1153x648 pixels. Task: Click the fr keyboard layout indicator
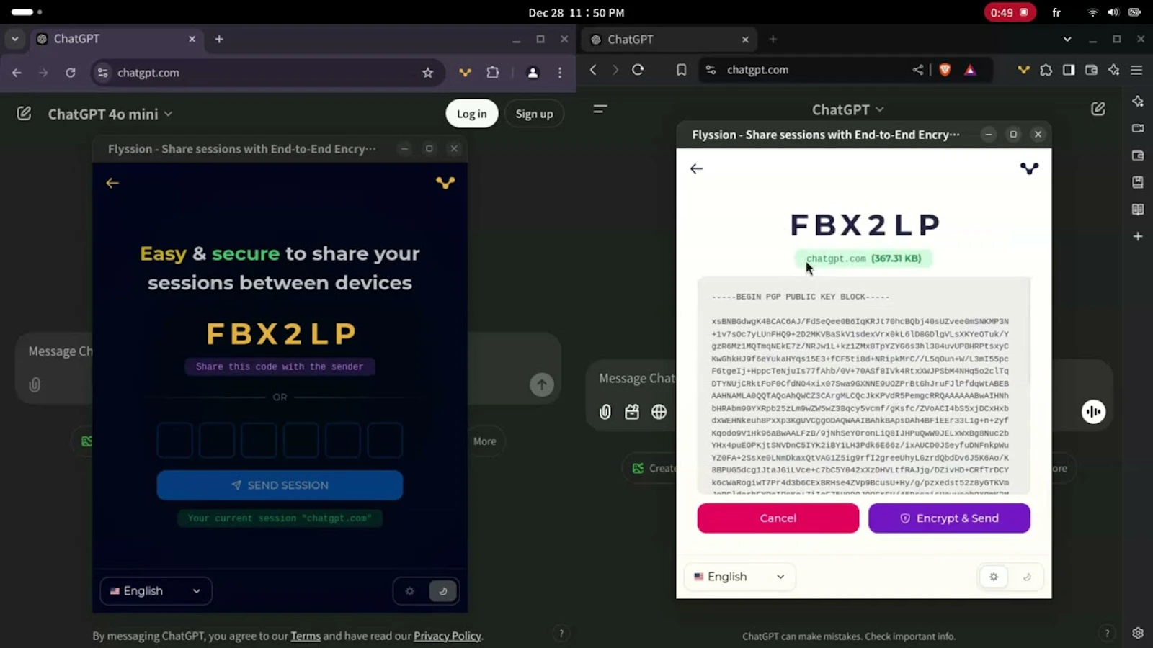pos(1056,12)
